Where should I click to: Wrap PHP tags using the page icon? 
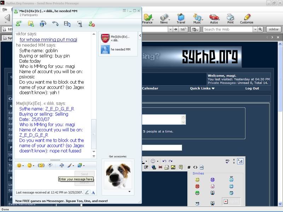coord(202,167)
